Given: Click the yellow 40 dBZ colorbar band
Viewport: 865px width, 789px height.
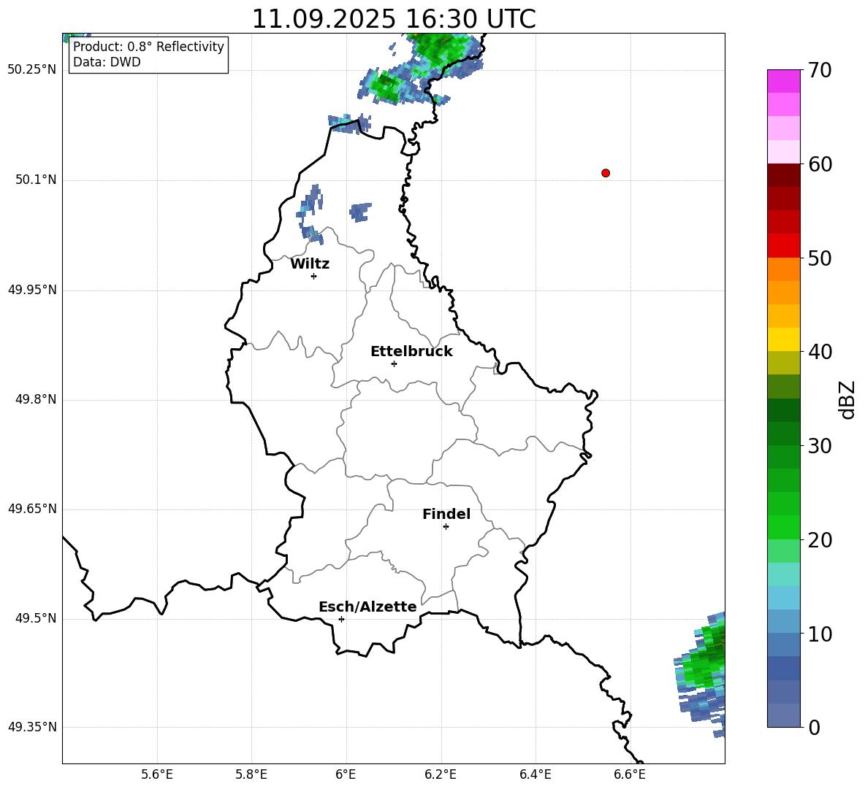Looking at the screenshot, I should (x=783, y=339).
